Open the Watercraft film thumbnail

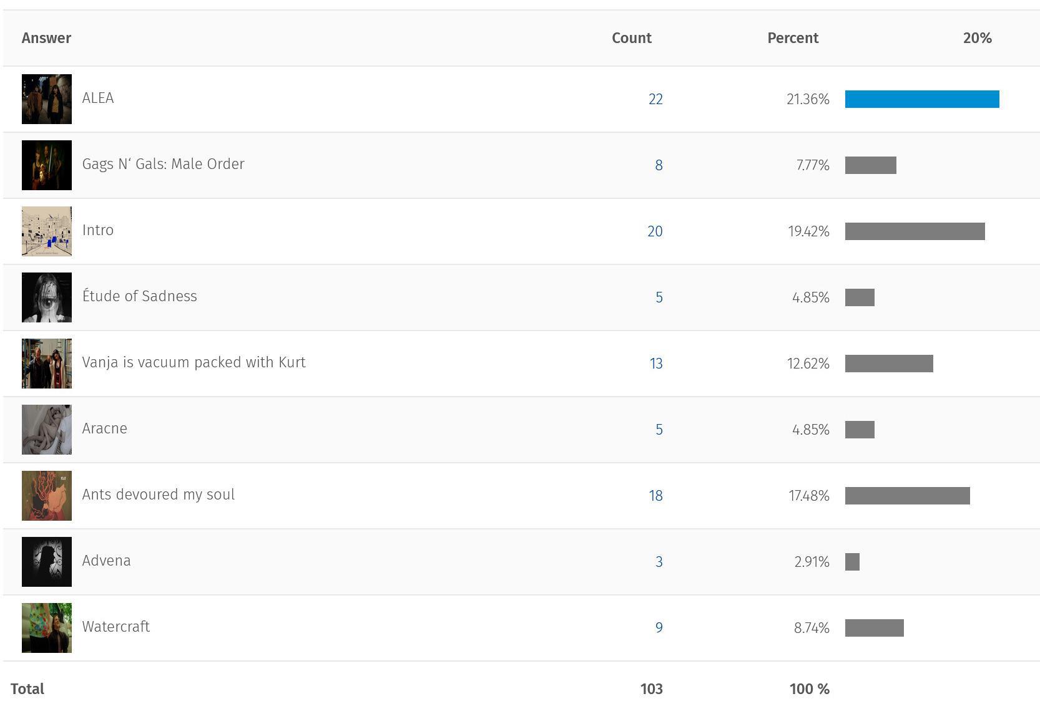47,628
